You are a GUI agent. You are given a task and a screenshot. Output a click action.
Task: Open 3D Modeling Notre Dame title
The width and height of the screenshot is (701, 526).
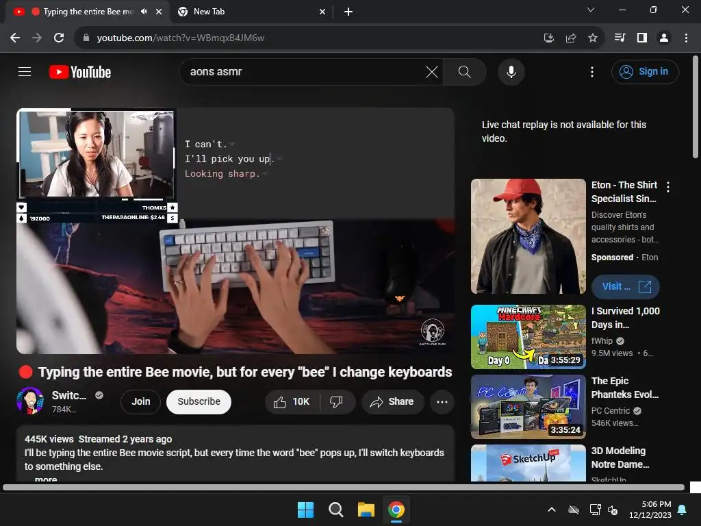pyautogui.click(x=620, y=457)
